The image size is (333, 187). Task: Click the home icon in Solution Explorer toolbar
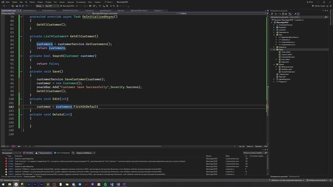(x=272, y=14)
